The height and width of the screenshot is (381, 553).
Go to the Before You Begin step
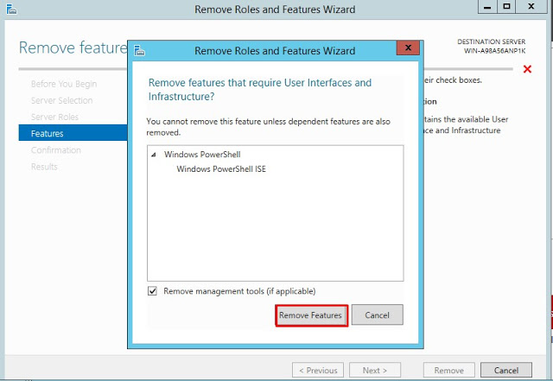pos(64,84)
